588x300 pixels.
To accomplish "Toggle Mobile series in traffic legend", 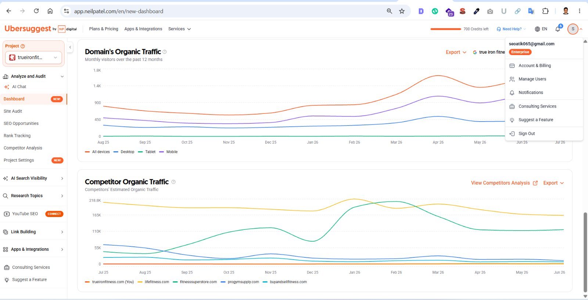I will pos(168,152).
